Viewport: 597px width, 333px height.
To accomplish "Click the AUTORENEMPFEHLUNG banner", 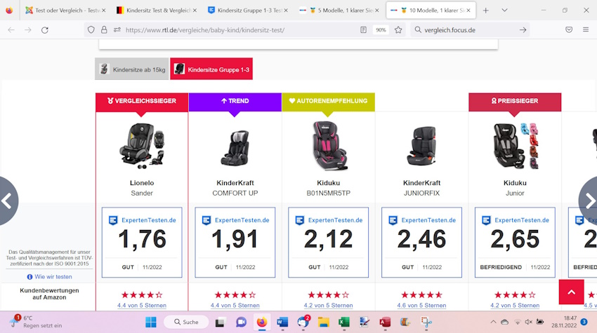I will tap(328, 101).
